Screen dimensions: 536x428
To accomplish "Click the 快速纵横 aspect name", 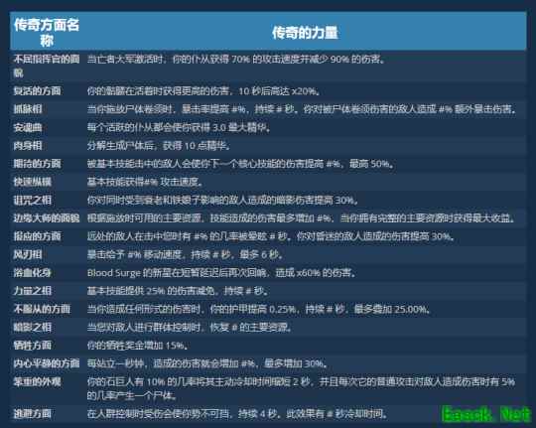I will coord(33,182).
